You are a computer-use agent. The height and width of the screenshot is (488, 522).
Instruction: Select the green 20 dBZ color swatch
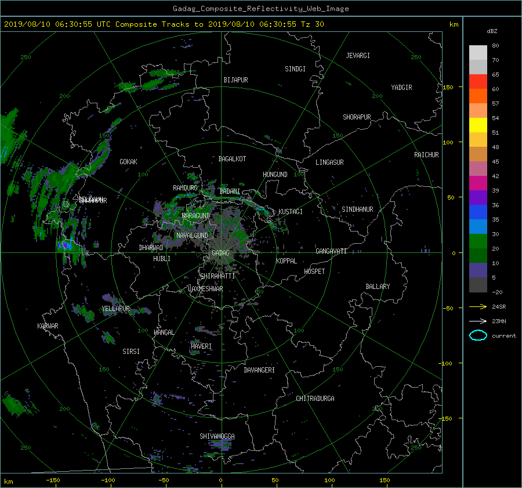(x=478, y=241)
